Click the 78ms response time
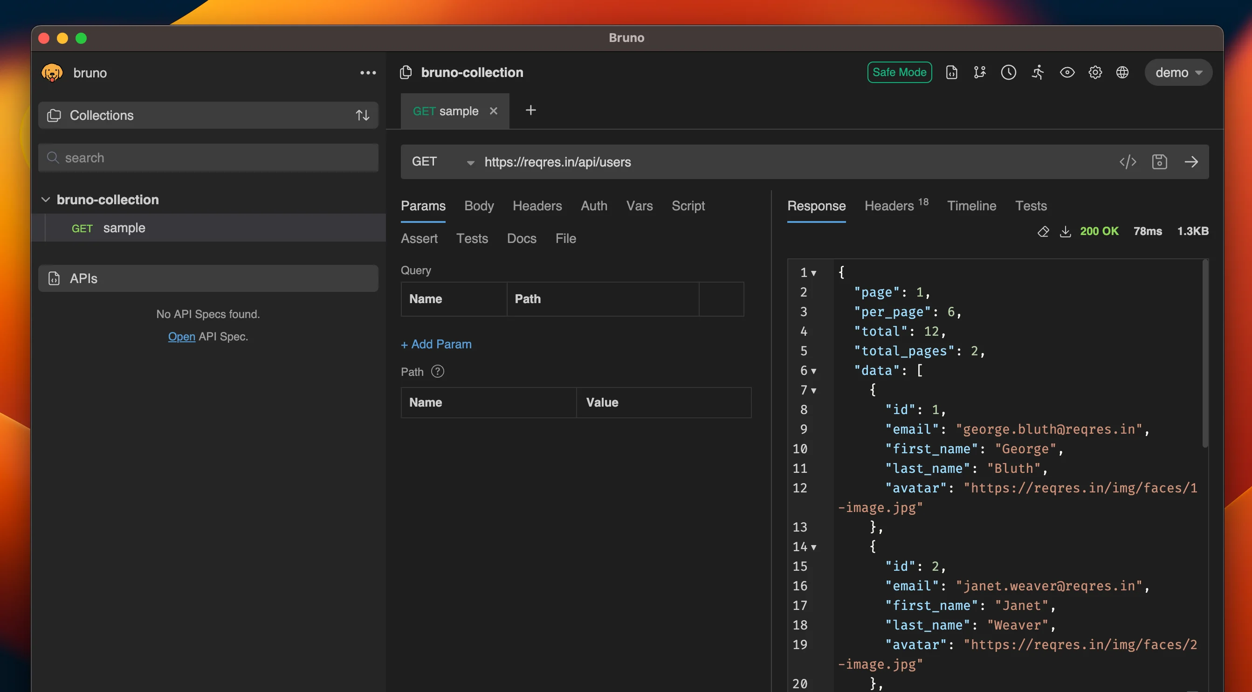The height and width of the screenshot is (692, 1252). pos(1148,231)
